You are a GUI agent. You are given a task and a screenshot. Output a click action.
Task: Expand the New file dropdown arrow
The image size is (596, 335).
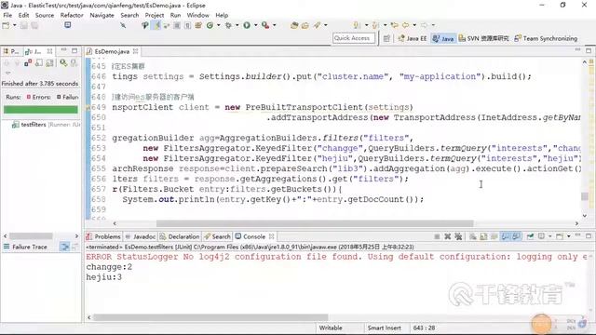[x=15, y=25]
